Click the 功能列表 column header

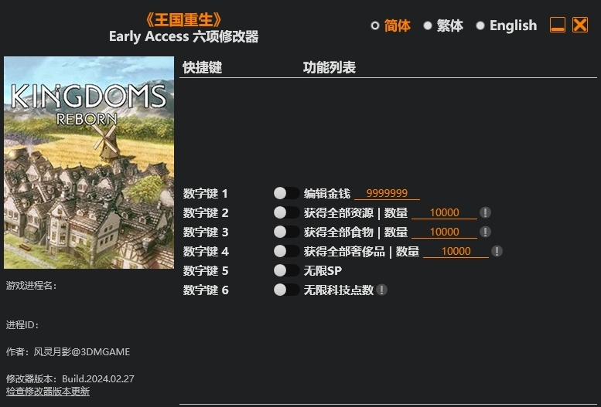click(330, 67)
